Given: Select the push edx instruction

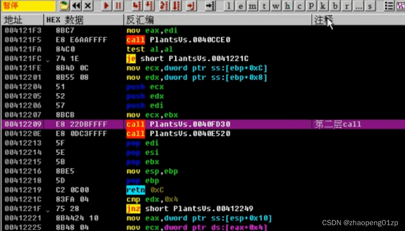Looking at the screenshot, I should coord(145,96).
